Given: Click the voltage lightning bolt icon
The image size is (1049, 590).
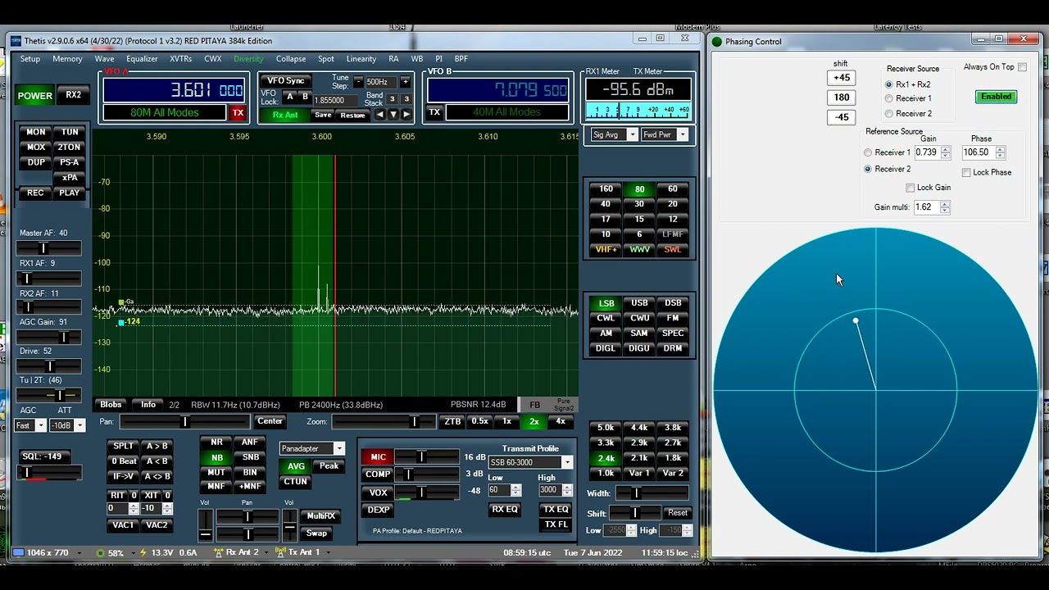Looking at the screenshot, I should [x=143, y=553].
